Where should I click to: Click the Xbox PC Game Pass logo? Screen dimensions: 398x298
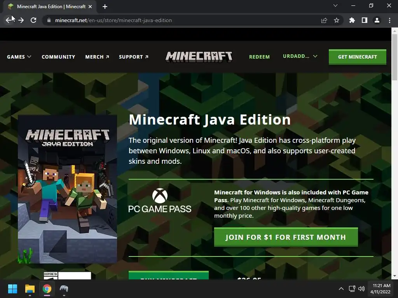coord(160,200)
